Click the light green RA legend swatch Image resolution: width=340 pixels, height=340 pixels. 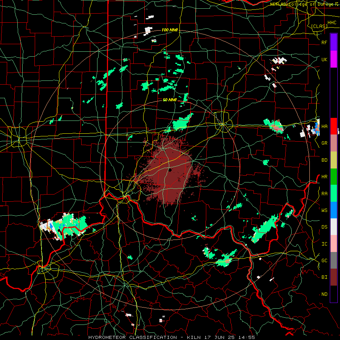click(x=334, y=193)
